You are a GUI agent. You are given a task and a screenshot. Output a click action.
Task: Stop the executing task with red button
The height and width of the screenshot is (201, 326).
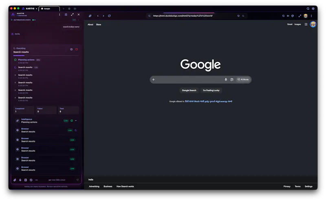click(77, 49)
